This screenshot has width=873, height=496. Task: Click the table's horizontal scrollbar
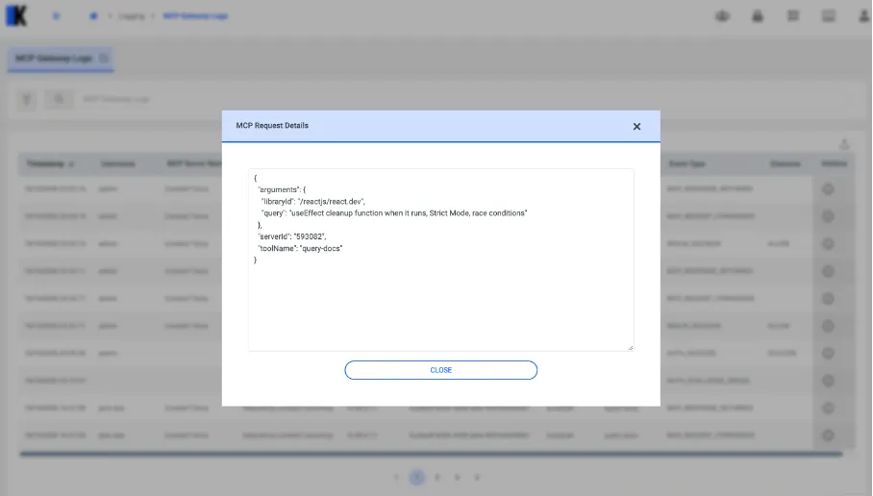431,455
